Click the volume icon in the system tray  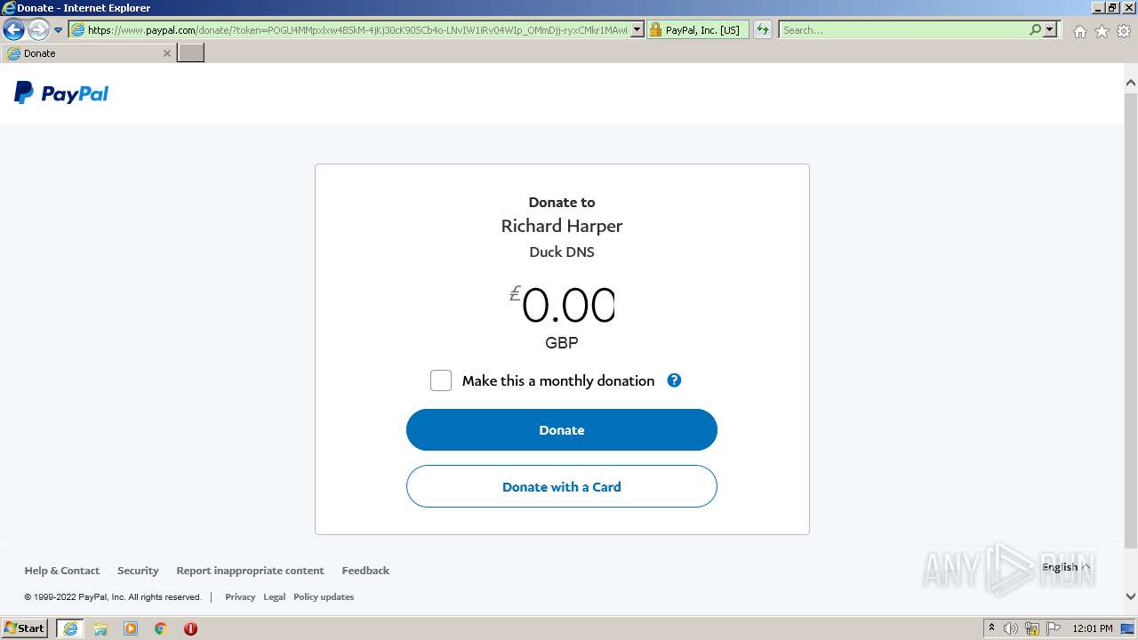[x=1011, y=628]
